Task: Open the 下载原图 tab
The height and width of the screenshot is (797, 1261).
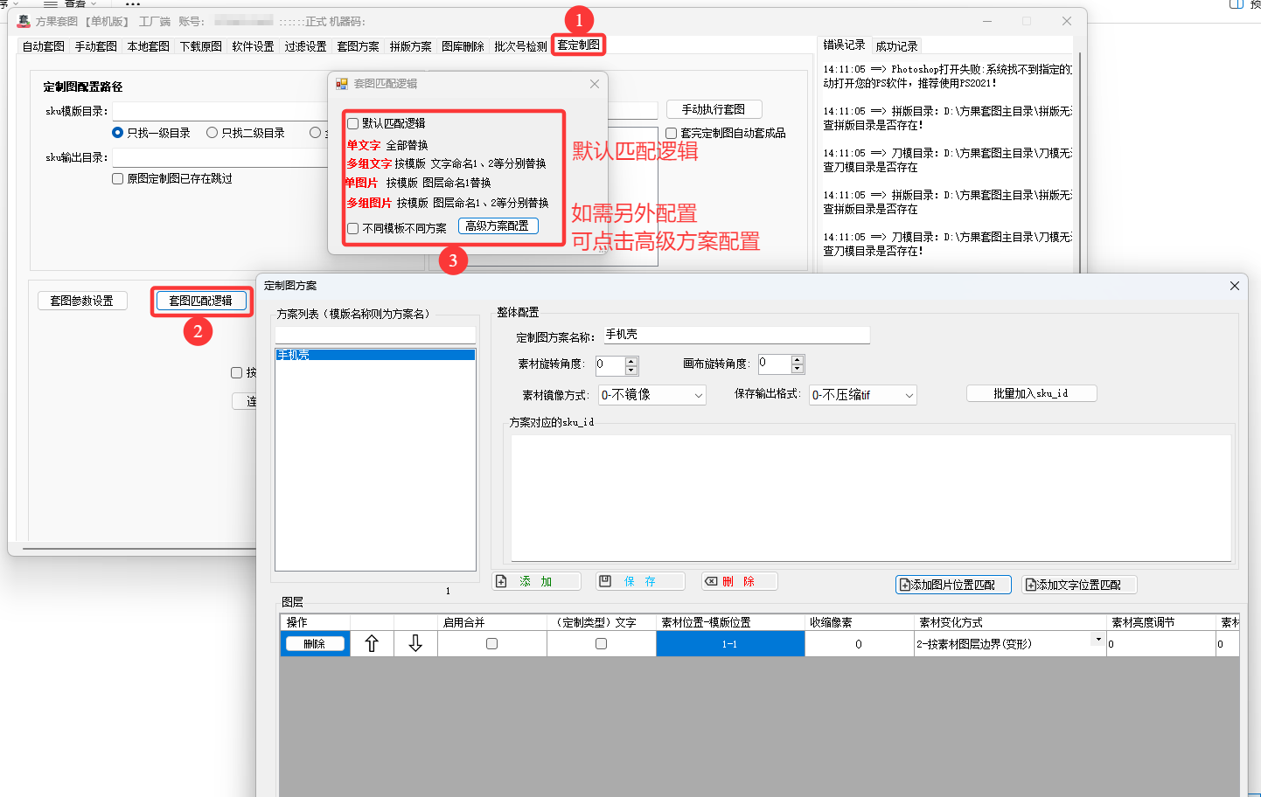Action: click(200, 46)
